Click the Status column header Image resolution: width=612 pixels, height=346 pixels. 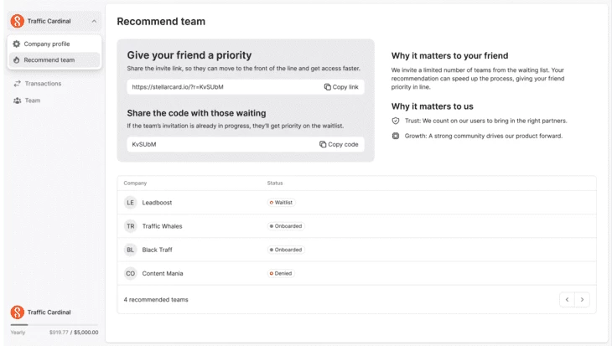click(x=275, y=183)
